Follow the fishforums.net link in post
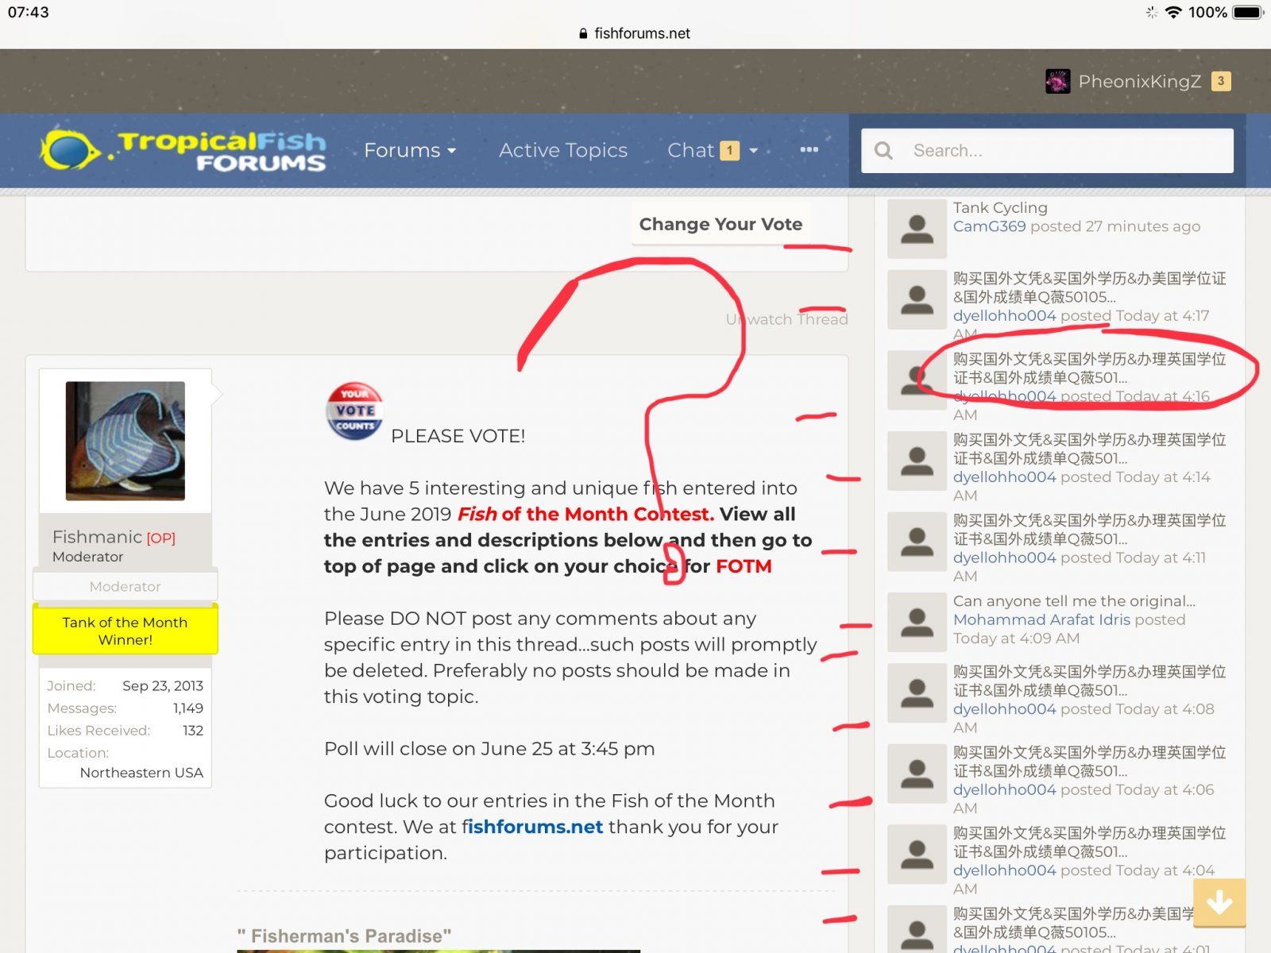The height and width of the screenshot is (953, 1271). pos(532,827)
